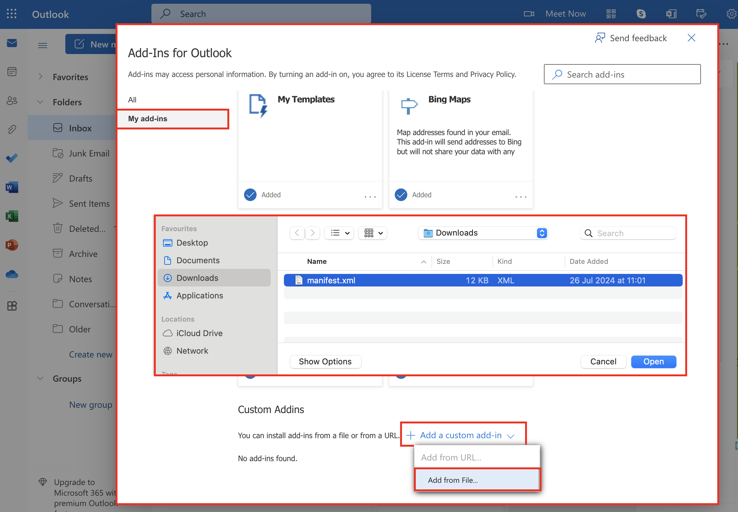Open the More apps icon in left rail
Image resolution: width=738 pixels, height=512 pixels.
click(x=12, y=305)
